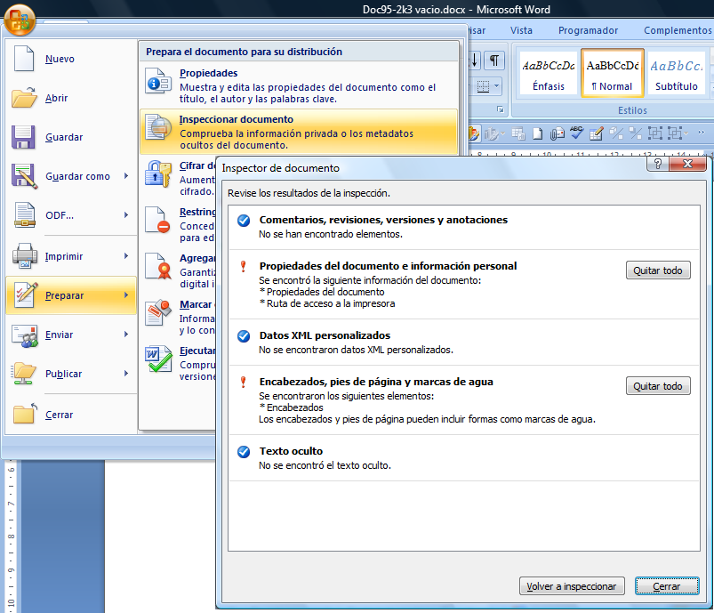Click the Guardar como disk-and-pencil icon

24,176
